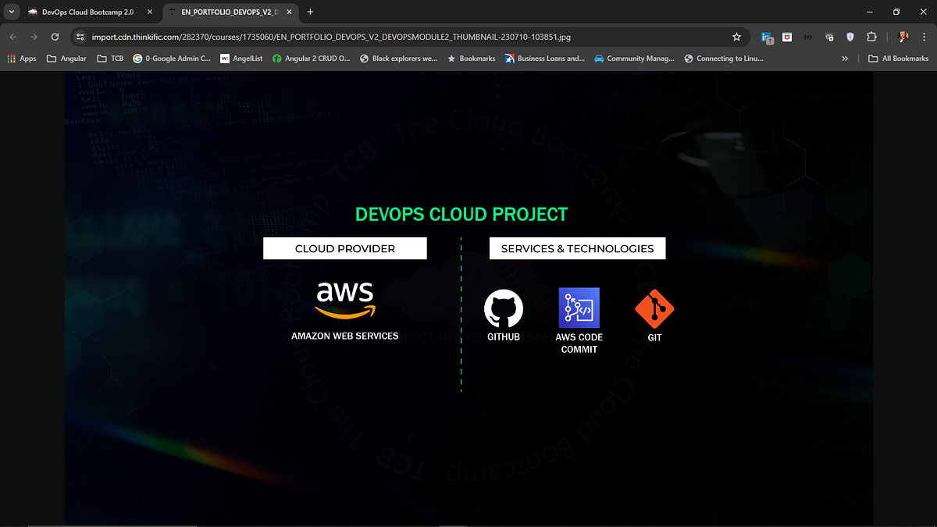Open your Chrome profile avatar
This screenshot has width=937, height=527.
[x=903, y=37]
